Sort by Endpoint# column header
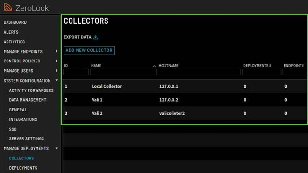The image size is (308, 173). point(294,66)
